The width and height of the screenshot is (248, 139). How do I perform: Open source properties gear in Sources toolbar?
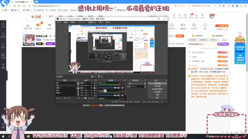[86, 98]
